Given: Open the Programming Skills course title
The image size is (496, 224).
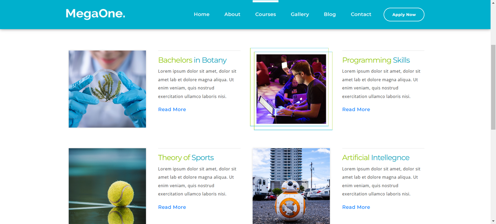Looking at the screenshot, I should tap(376, 60).
